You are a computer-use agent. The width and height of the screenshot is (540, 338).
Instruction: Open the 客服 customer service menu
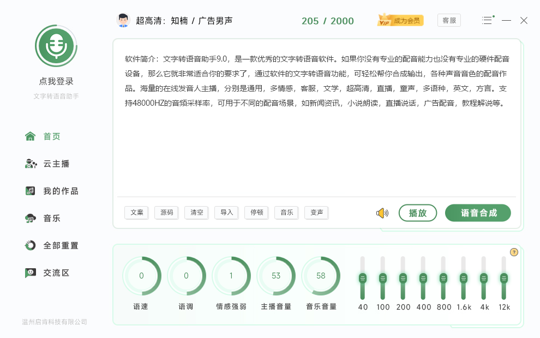[449, 20]
